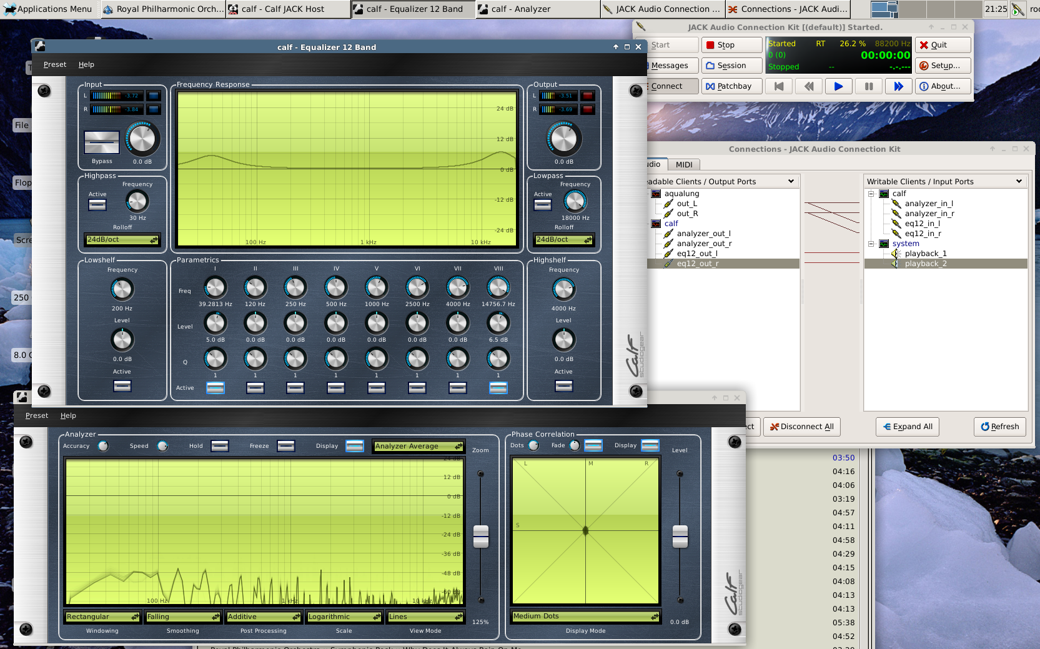The height and width of the screenshot is (649, 1040).
Task: Click Disconnect All in Connections window
Action: coord(802,427)
